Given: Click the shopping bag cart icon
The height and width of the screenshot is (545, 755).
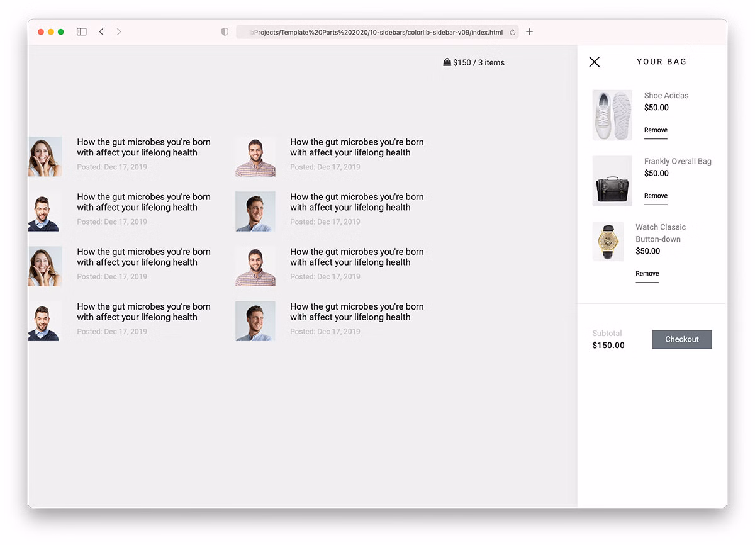Looking at the screenshot, I should point(447,62).
